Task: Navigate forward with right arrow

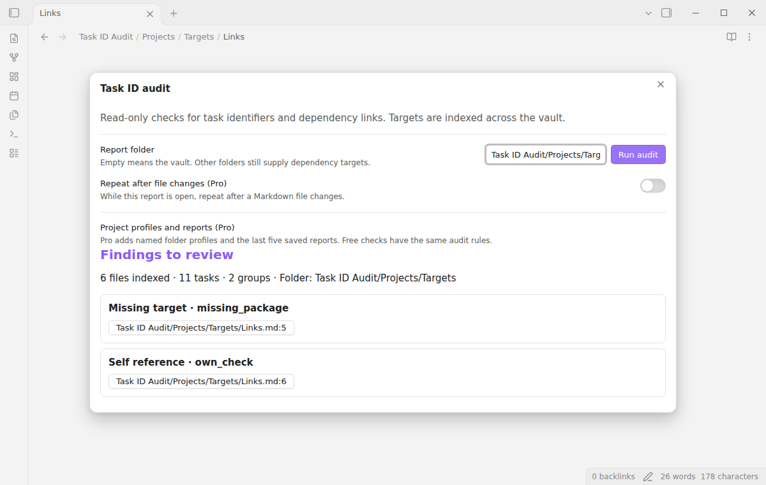Action: point(63,37)
